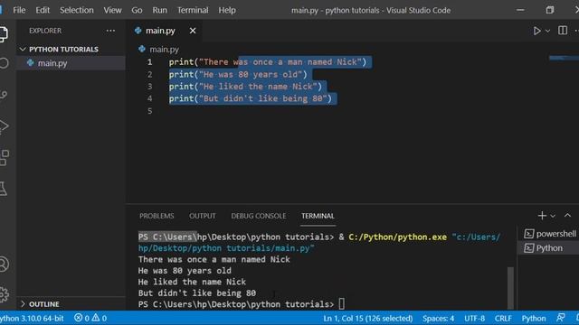Click Python 3.10.0 64-bit interpreter status

click(33, 318)
